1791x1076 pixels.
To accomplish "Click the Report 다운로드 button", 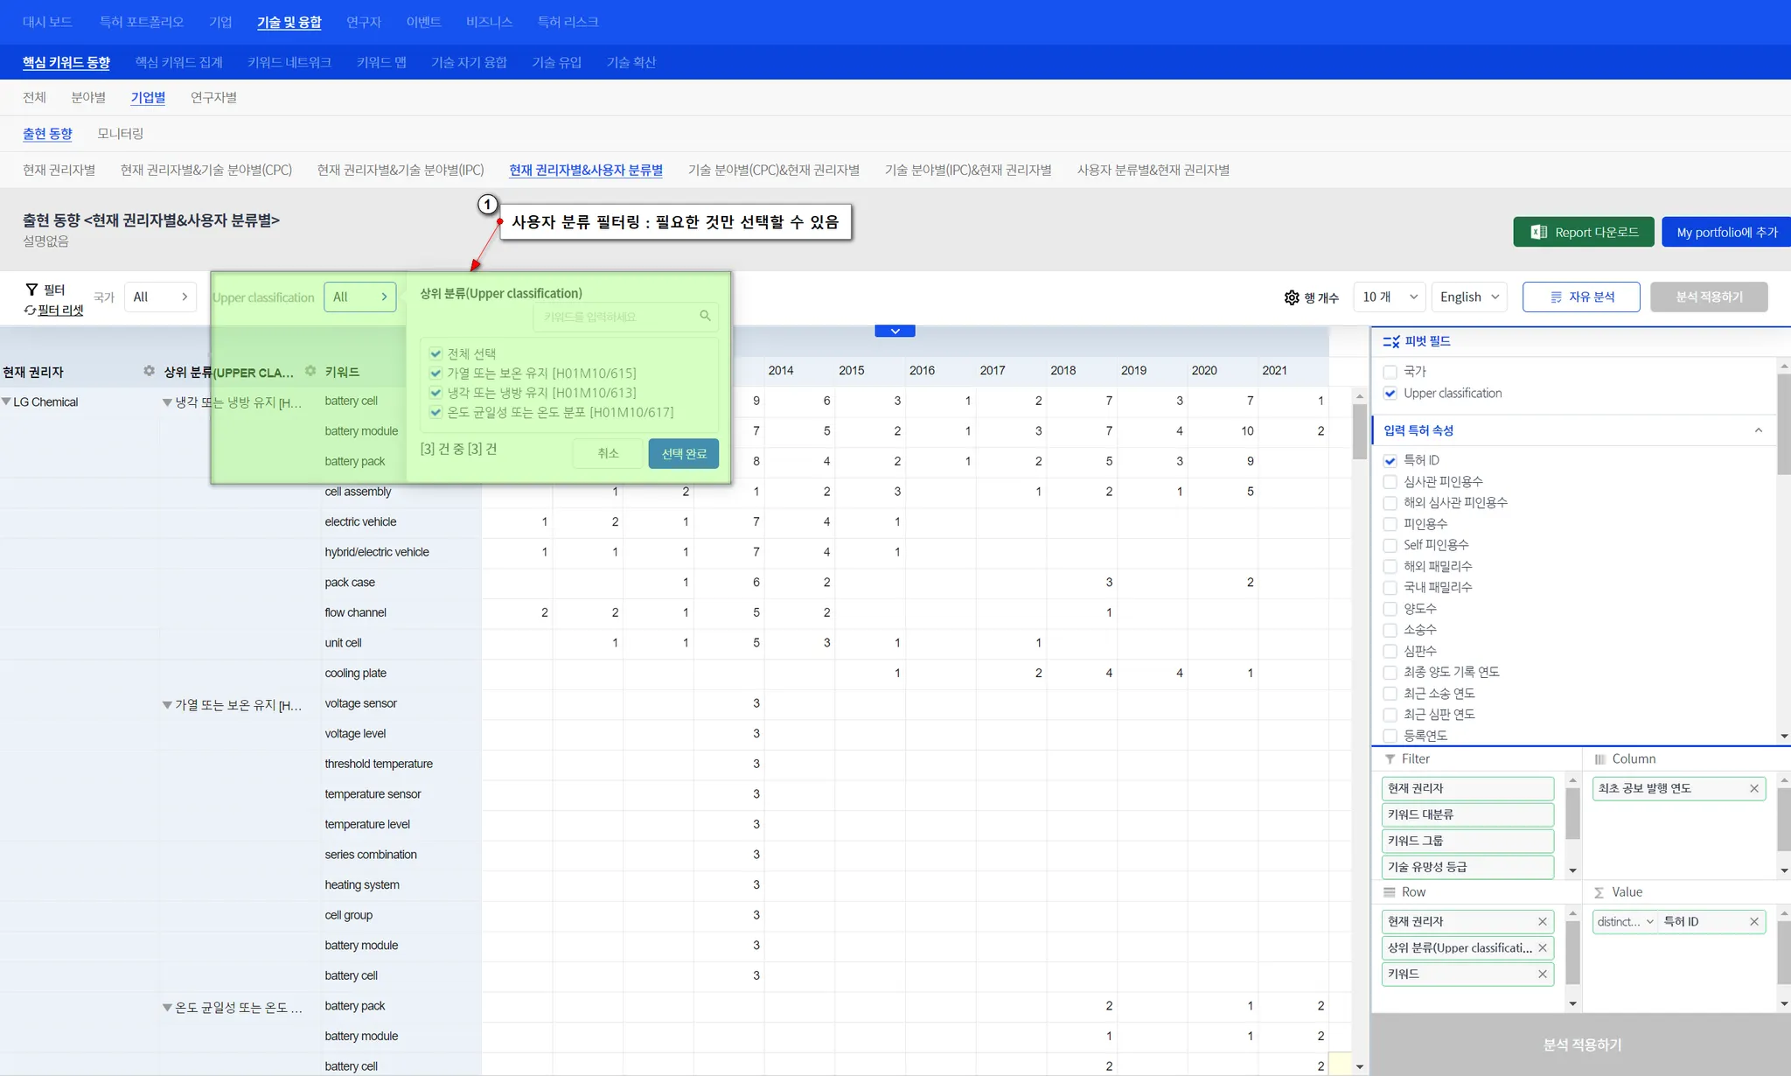I will 1583,232.
